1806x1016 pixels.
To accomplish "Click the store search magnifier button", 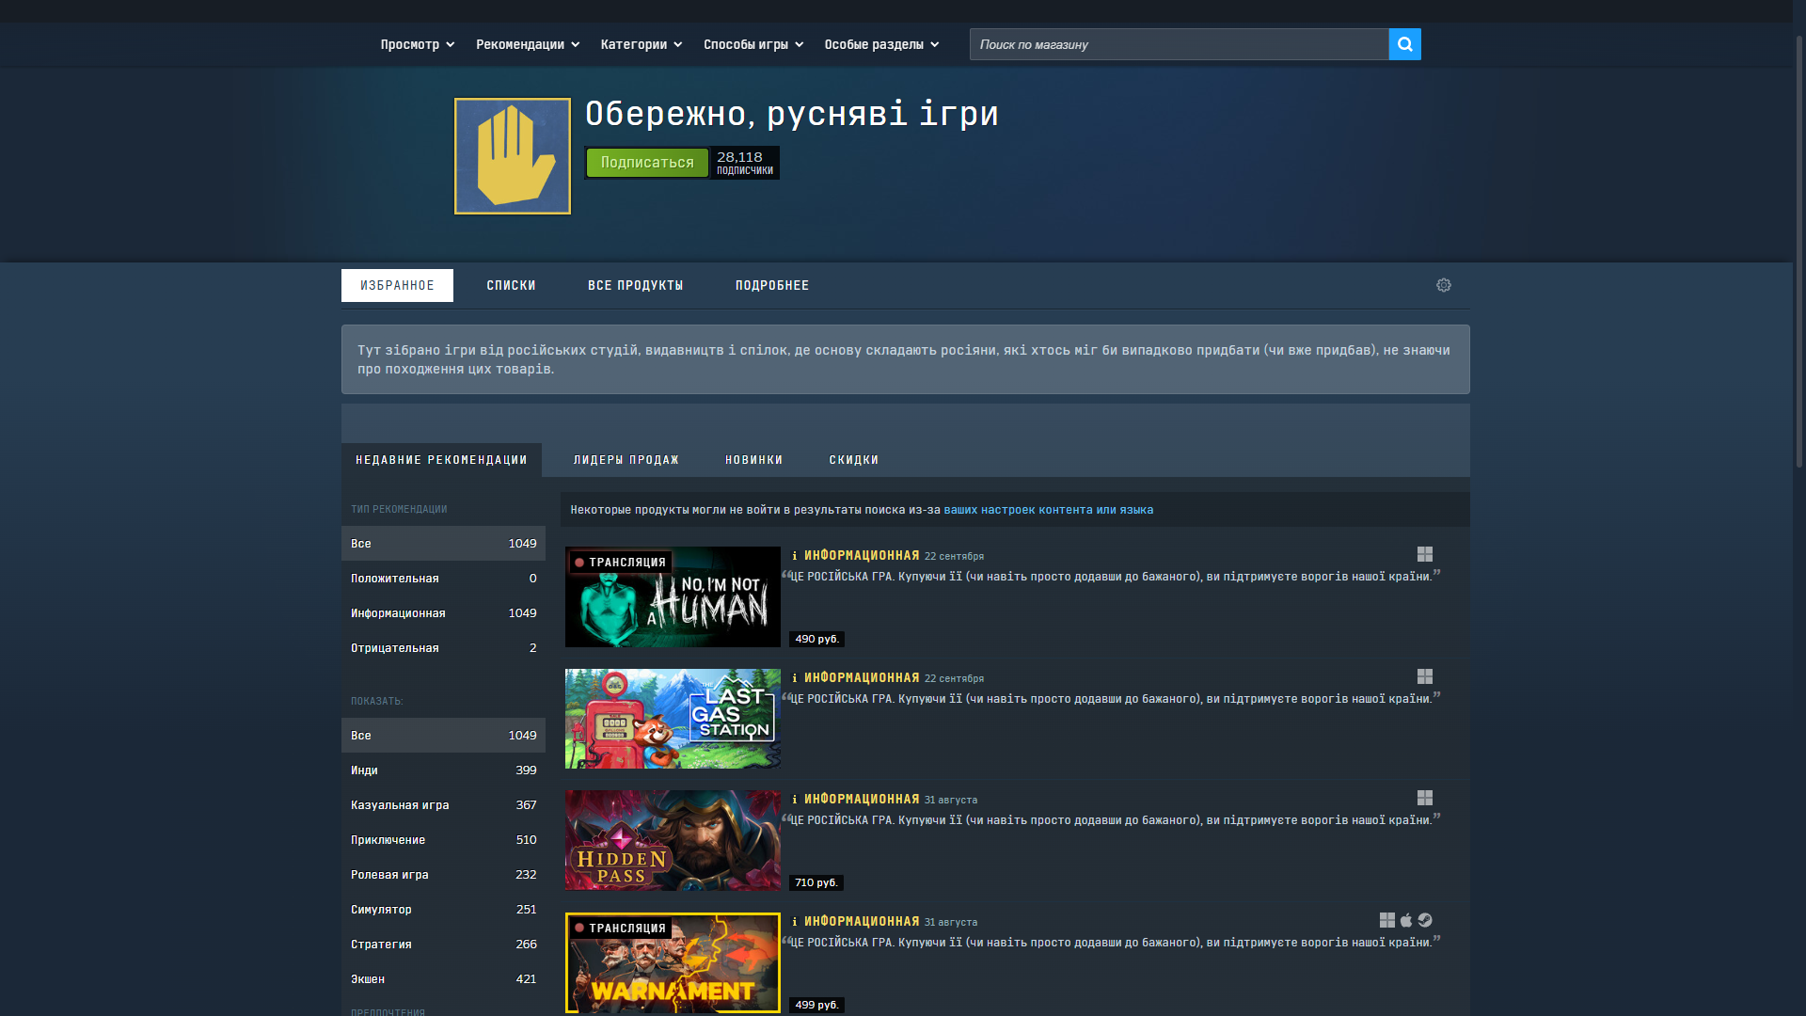I will [x=1404, y=44].
